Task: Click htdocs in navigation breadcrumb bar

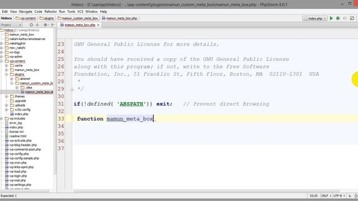Action: (x=6, y=18)
